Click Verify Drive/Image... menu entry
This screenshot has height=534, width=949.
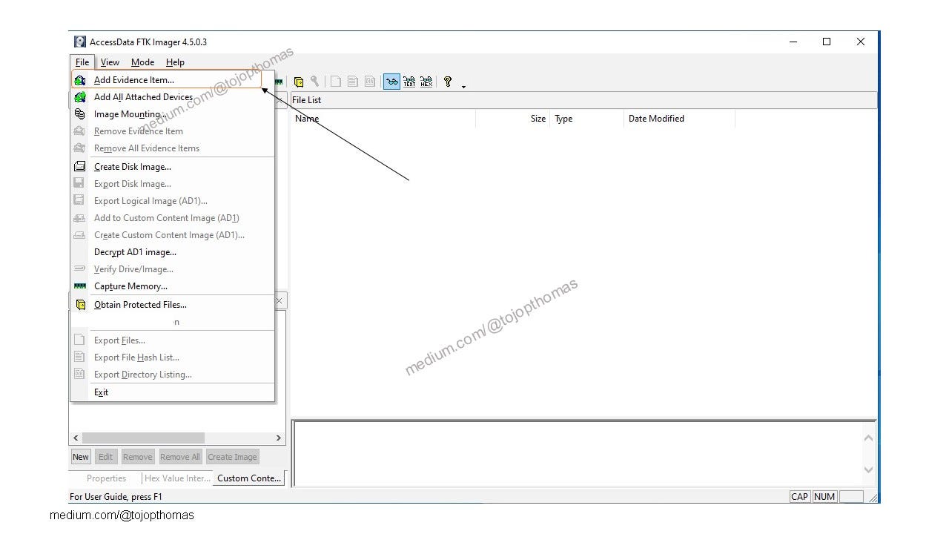(x=172, y=269)
